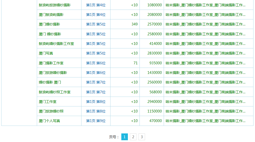
Task: Select keyword 厦门旅游婚纱摄影
Action: pyautogui.click(x=53, y=73)
